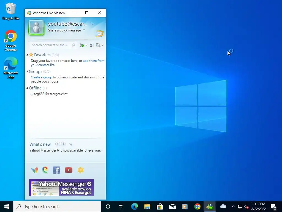Click the Messenger window title bar icon
The image size is (282, 212).
pyautogui.click(x=29, y=13)
